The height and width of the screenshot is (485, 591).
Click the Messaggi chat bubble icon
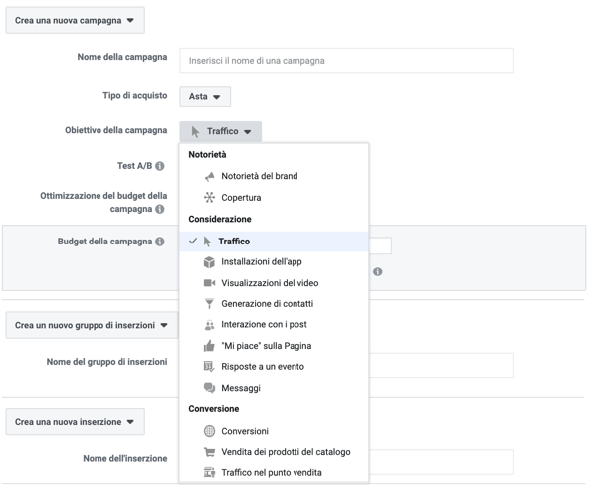tap(209, 388)
